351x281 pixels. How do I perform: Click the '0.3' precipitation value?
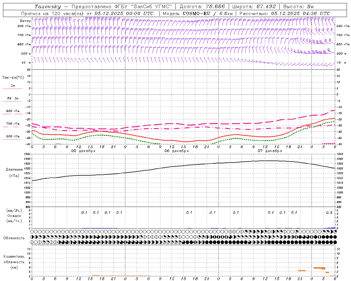(329, 213)
